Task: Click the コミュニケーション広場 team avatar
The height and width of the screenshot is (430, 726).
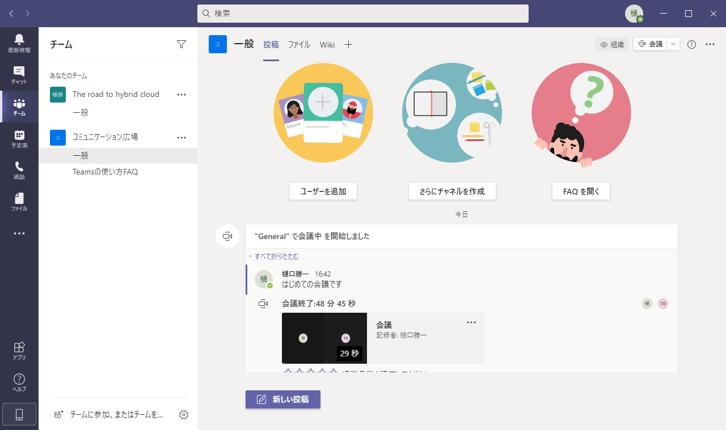Action: [x=58, y=137]
